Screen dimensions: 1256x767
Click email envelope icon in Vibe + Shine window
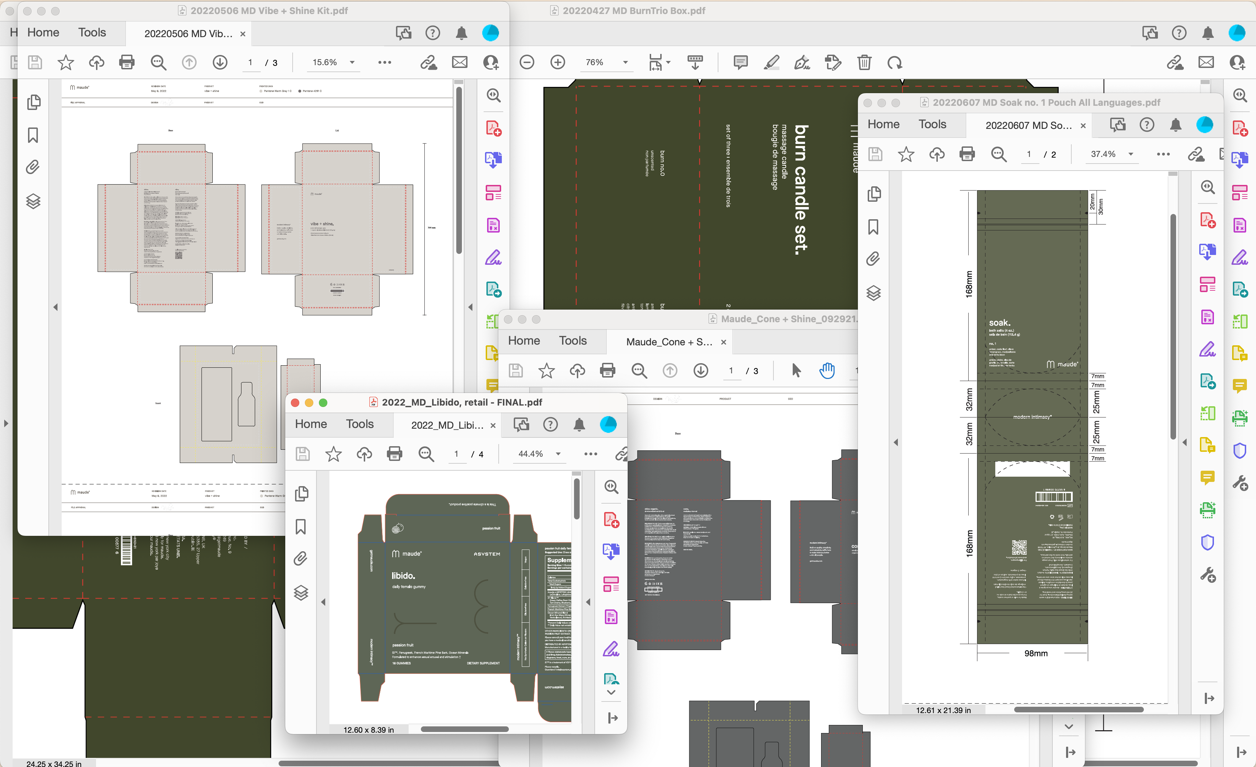[x=459, y=62]
